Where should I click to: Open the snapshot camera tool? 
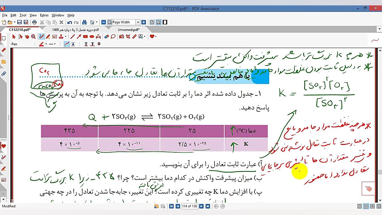pos(121,36)
